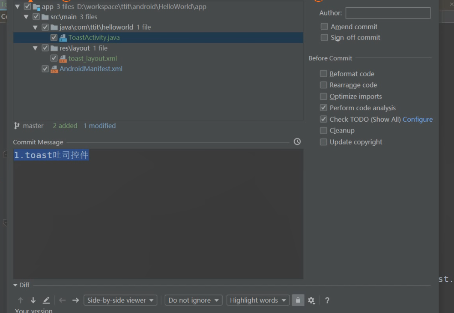Uncheck the src\main folder checkbox

point(36,17)
